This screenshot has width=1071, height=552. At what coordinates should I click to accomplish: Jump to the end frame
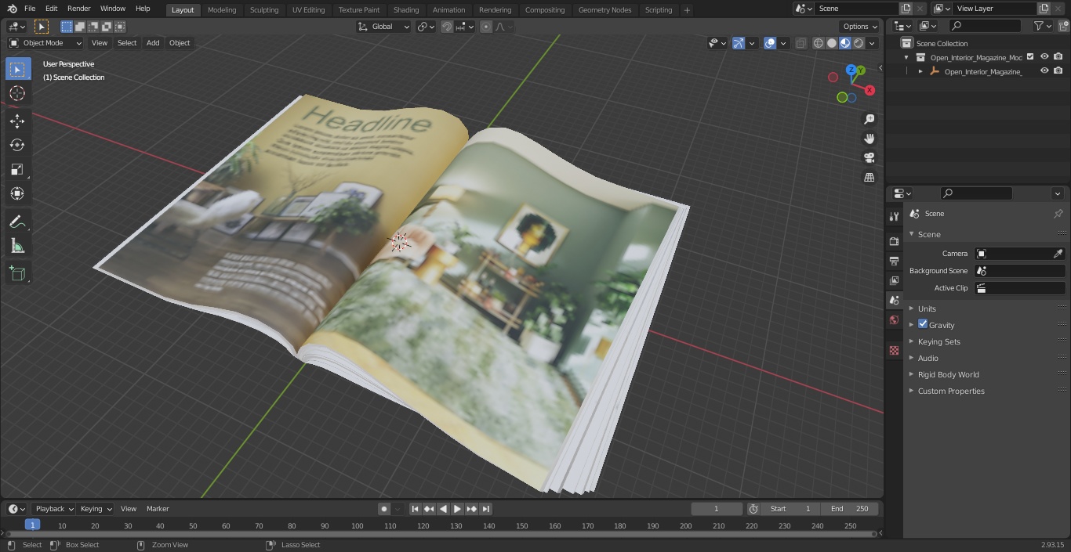click(485, 509)
